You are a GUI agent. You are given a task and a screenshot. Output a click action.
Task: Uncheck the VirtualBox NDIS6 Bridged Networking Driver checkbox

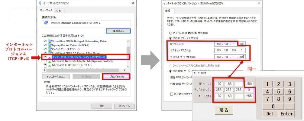point(45,41)
